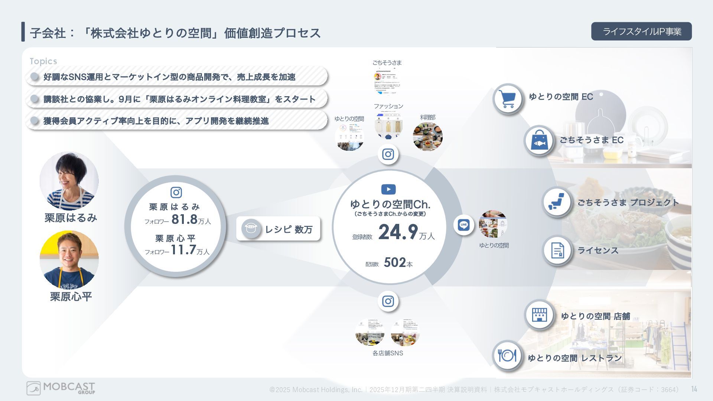Click the 各店舗SNS caption
Screen dimensions: 713x401
[x=388, y=353]
